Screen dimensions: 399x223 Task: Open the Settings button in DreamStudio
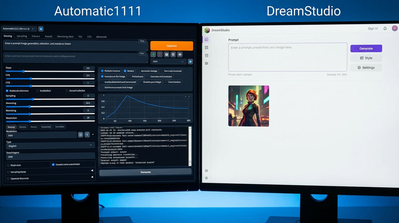(366, 68)
